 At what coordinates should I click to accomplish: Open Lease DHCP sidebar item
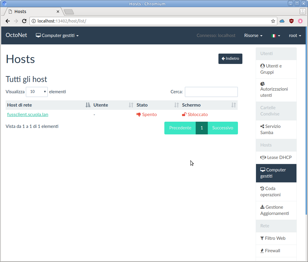pyautogui.click(x=276, y=157)
